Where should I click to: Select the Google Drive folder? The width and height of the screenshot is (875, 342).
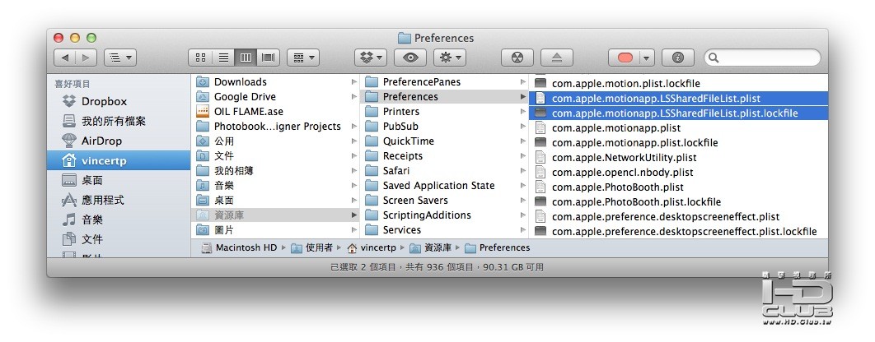(276, 96)
